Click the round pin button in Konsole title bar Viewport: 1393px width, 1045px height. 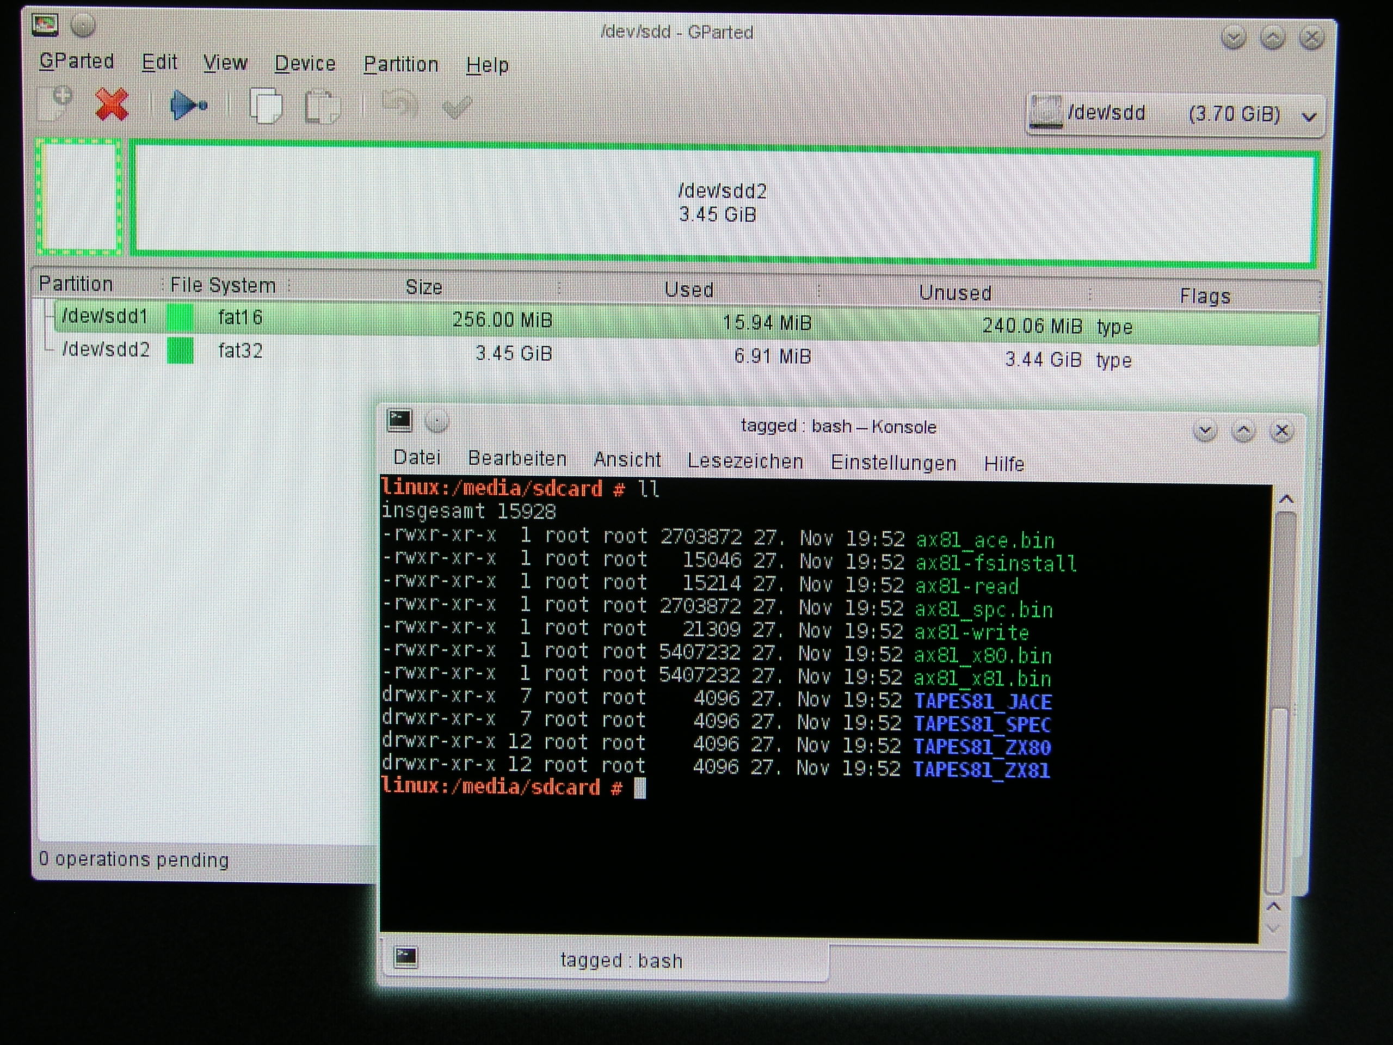436,421
